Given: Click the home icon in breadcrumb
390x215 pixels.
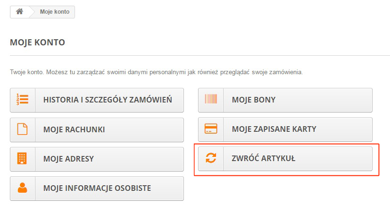Looking at the screenshot, I should tap(19, 11).
